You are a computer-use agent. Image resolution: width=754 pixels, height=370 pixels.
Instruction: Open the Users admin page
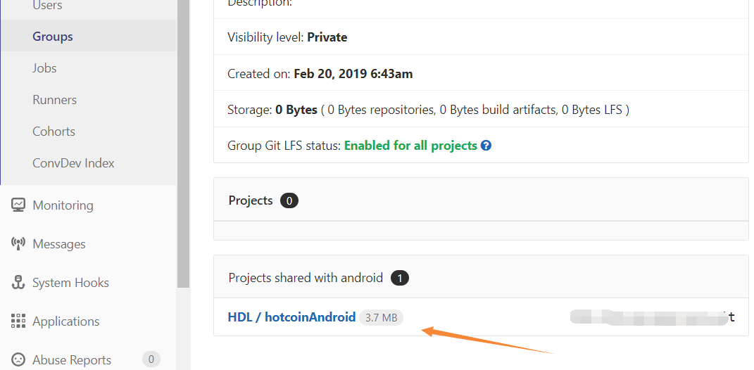click(x=47, y=6)
